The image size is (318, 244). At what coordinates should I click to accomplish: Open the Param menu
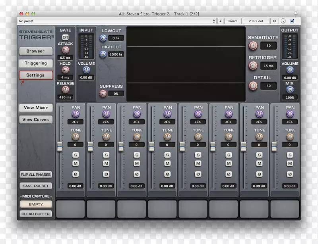[233, 21]
